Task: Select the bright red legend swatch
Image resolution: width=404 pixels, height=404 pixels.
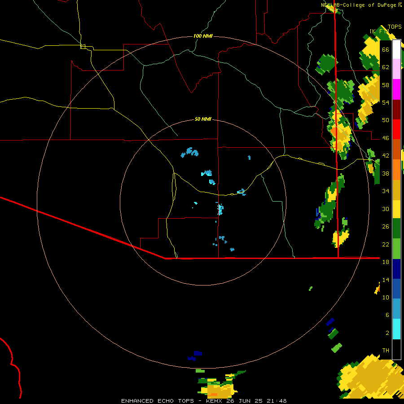Action: [x=396, y=129]
